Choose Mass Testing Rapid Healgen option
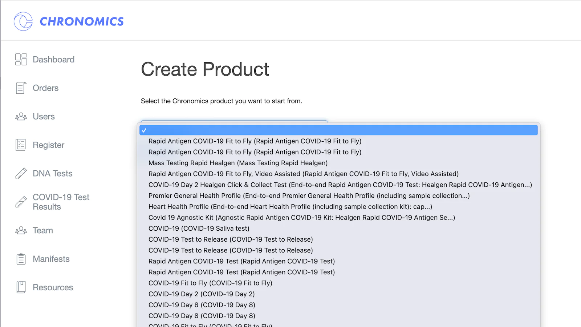Image resolution: width=581 pixels, height=327 pixels. [x=238, y=163]
